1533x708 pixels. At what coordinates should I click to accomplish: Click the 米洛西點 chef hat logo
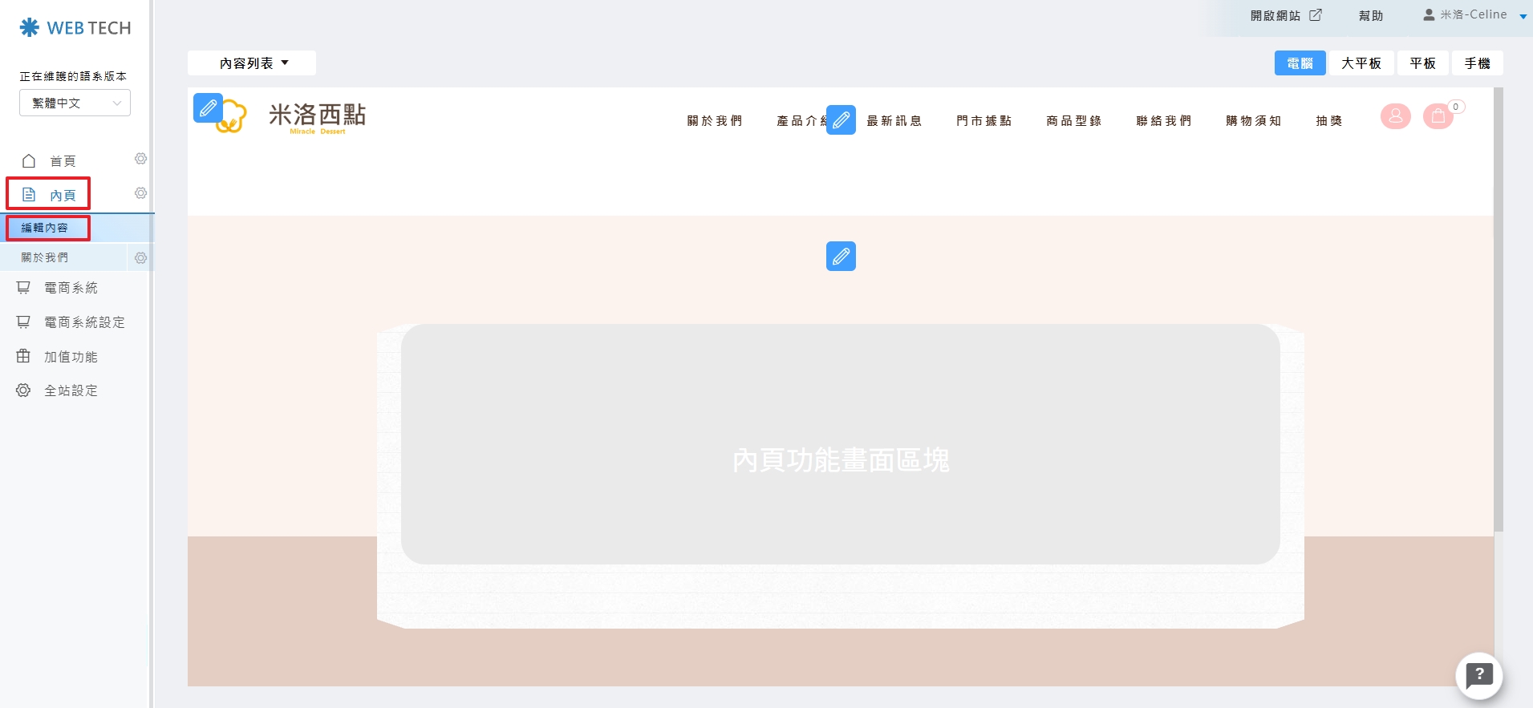(231, 118)
